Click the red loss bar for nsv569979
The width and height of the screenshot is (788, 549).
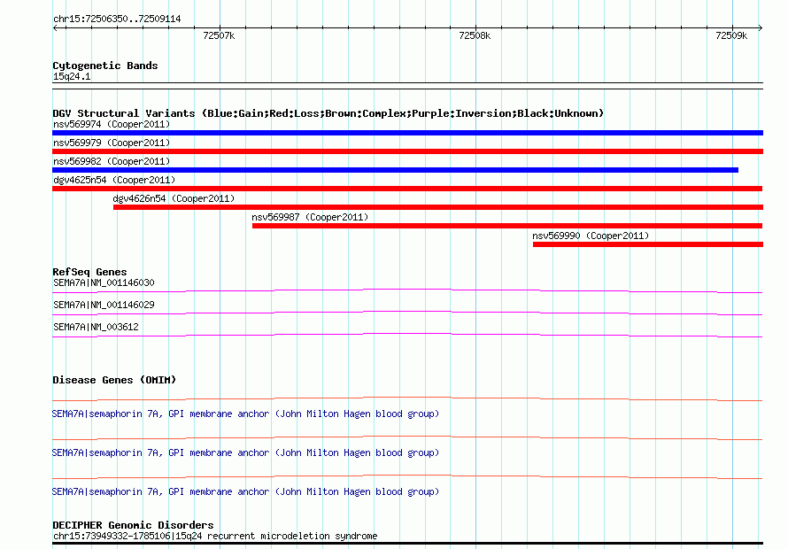point(407,151)
